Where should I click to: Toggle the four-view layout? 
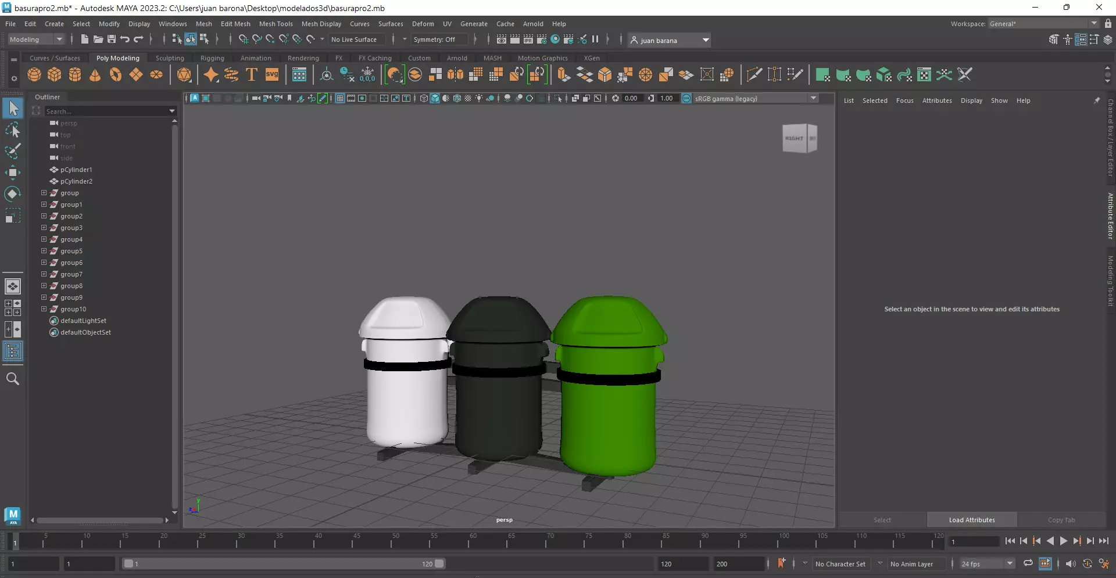click(x=13, y=308)
